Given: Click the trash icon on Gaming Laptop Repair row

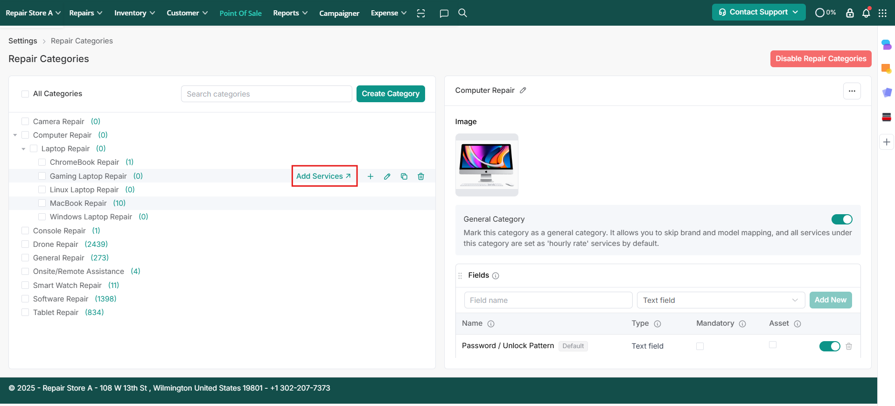Looking at the screenshot, I should 421,176.
